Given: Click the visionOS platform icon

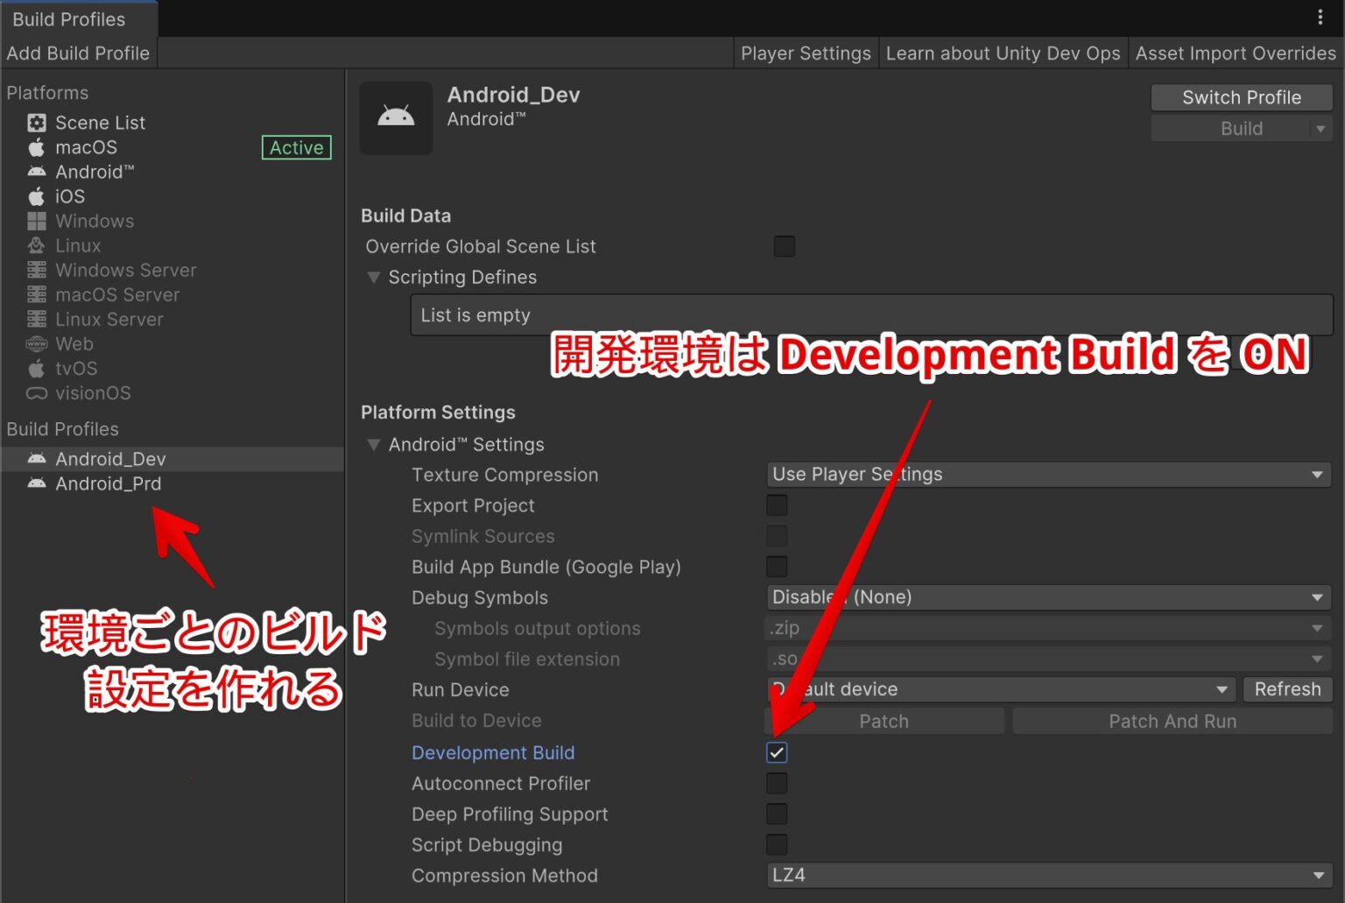Looking at the screenshot, I should click(37, 393).
